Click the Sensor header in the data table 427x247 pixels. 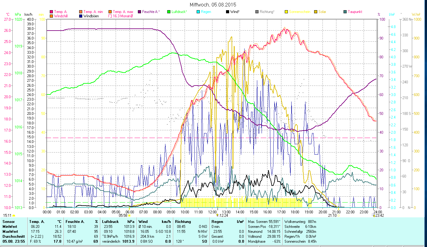[x=8, y=222]
